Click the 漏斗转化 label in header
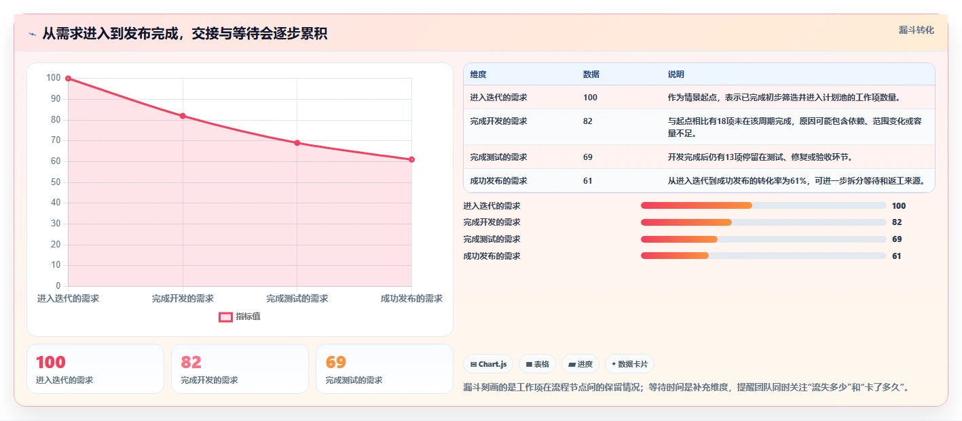962x421 pixels. click(916, 30)
